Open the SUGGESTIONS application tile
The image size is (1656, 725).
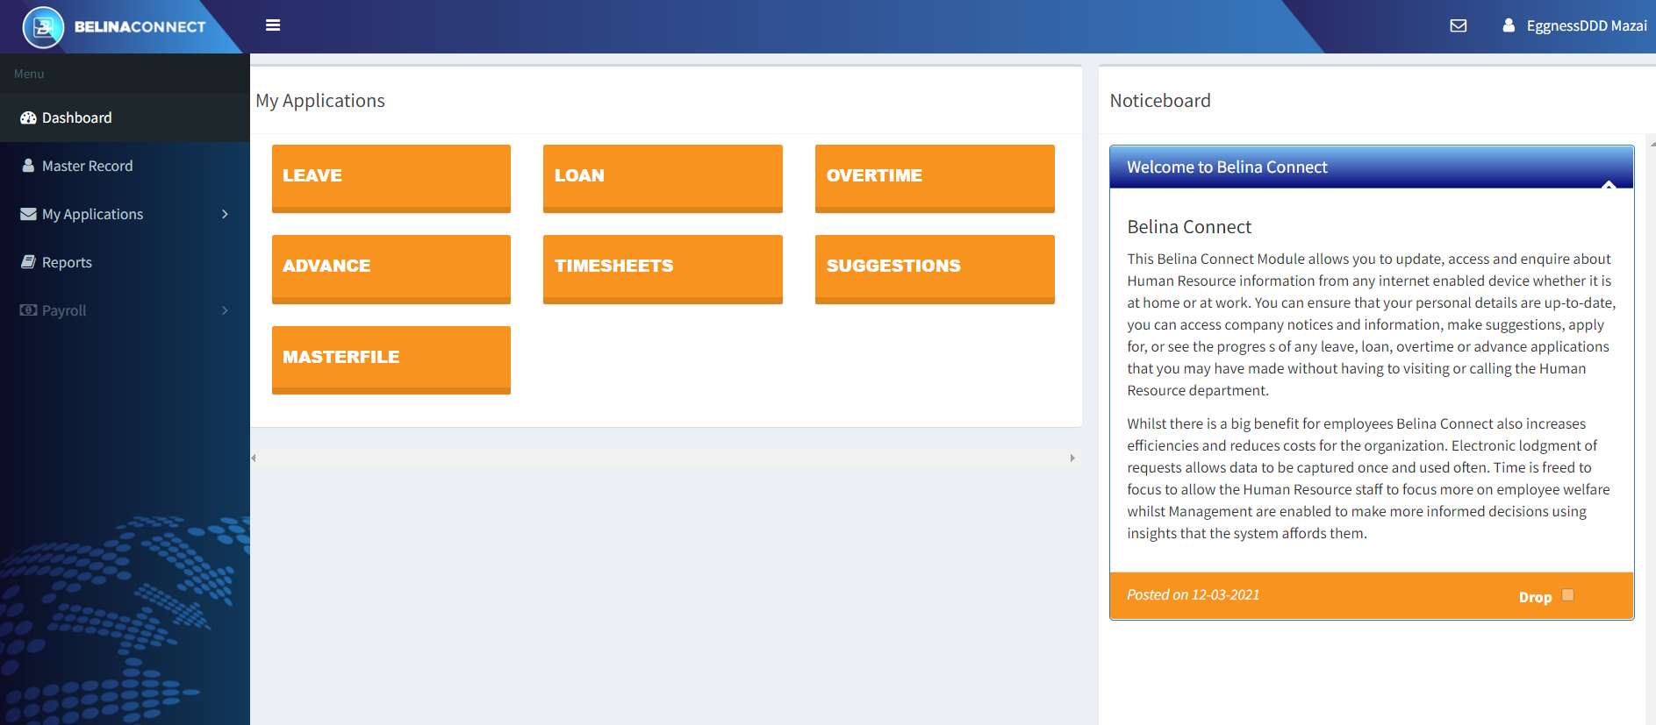935,269
